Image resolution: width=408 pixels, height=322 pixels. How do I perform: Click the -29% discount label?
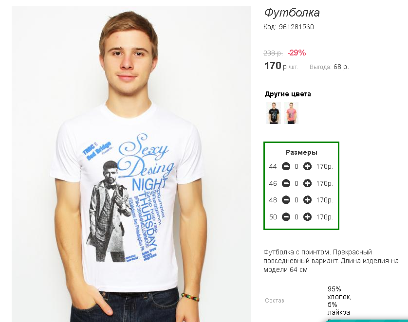point(297,53)
